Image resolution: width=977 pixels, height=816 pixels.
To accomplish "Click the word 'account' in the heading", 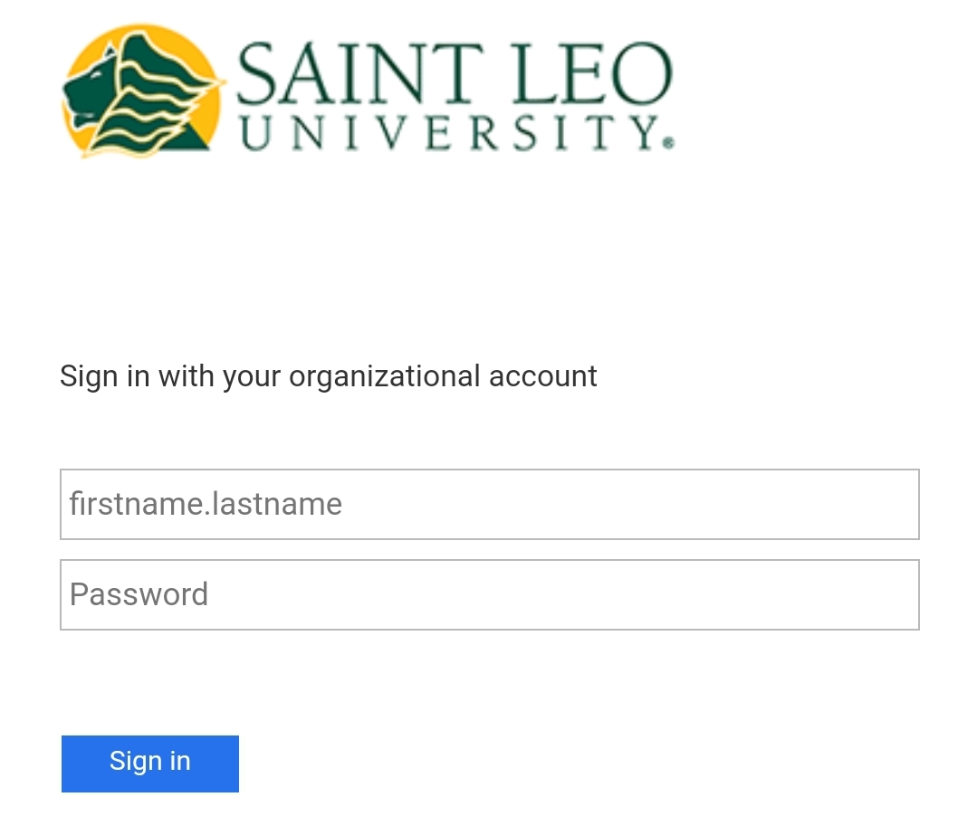I will (x=543, y=376).
